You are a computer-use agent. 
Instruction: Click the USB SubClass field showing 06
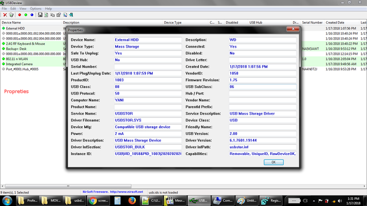263,87
